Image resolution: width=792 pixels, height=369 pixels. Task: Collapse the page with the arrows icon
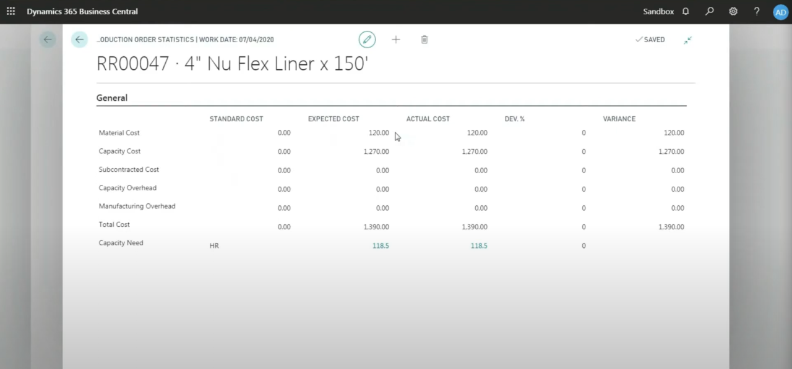[687, 40]
